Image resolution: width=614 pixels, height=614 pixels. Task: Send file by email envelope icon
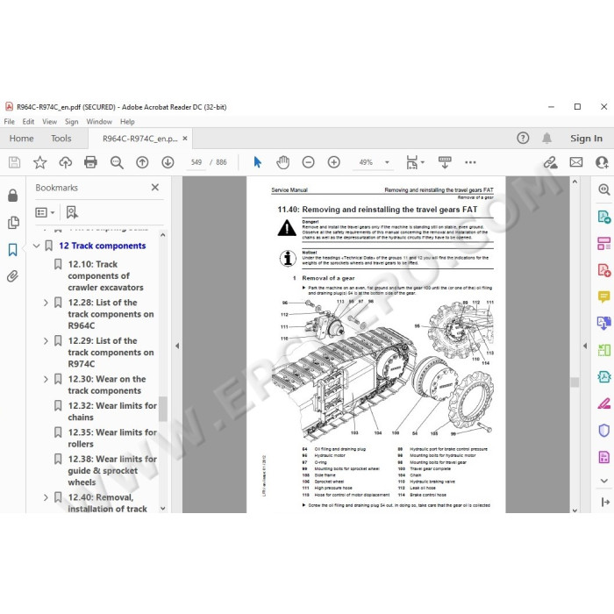pos(576,162)
